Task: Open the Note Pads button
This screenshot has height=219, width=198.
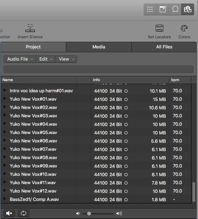Action: (x=163, y=9)
